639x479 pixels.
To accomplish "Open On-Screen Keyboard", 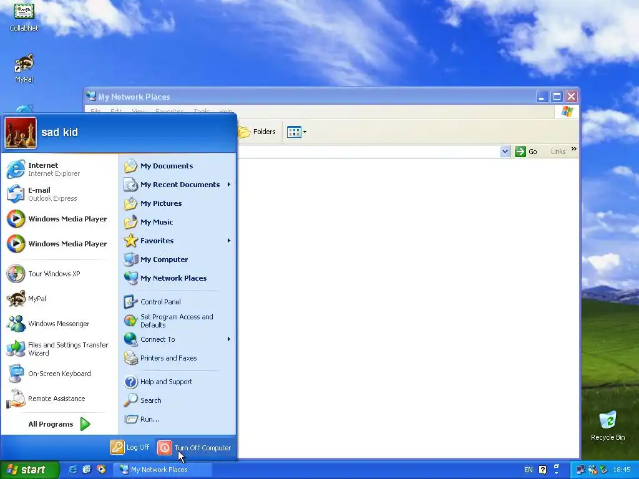I will (x=59, y=374).
